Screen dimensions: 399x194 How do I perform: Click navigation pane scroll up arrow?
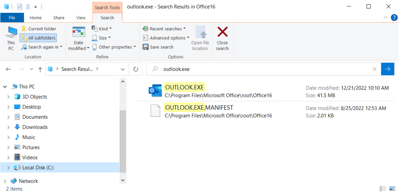point(123,82)
